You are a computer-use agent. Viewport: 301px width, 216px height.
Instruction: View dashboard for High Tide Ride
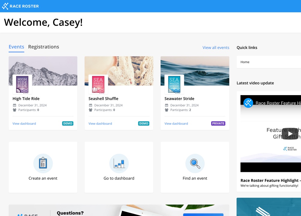pos(24,124)
